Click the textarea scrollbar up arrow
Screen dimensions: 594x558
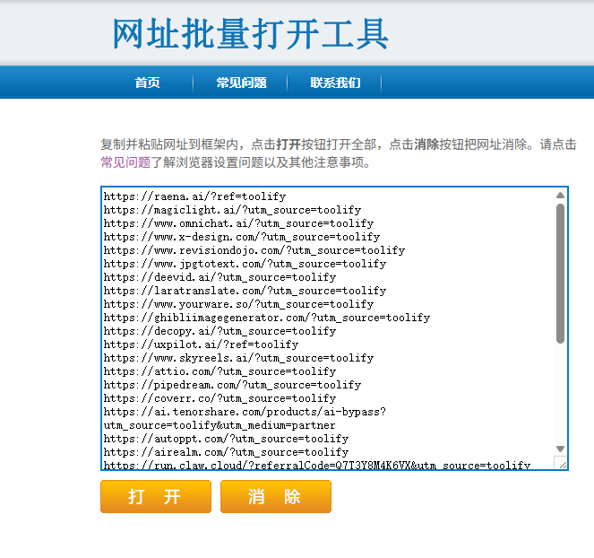coord(560,196)
